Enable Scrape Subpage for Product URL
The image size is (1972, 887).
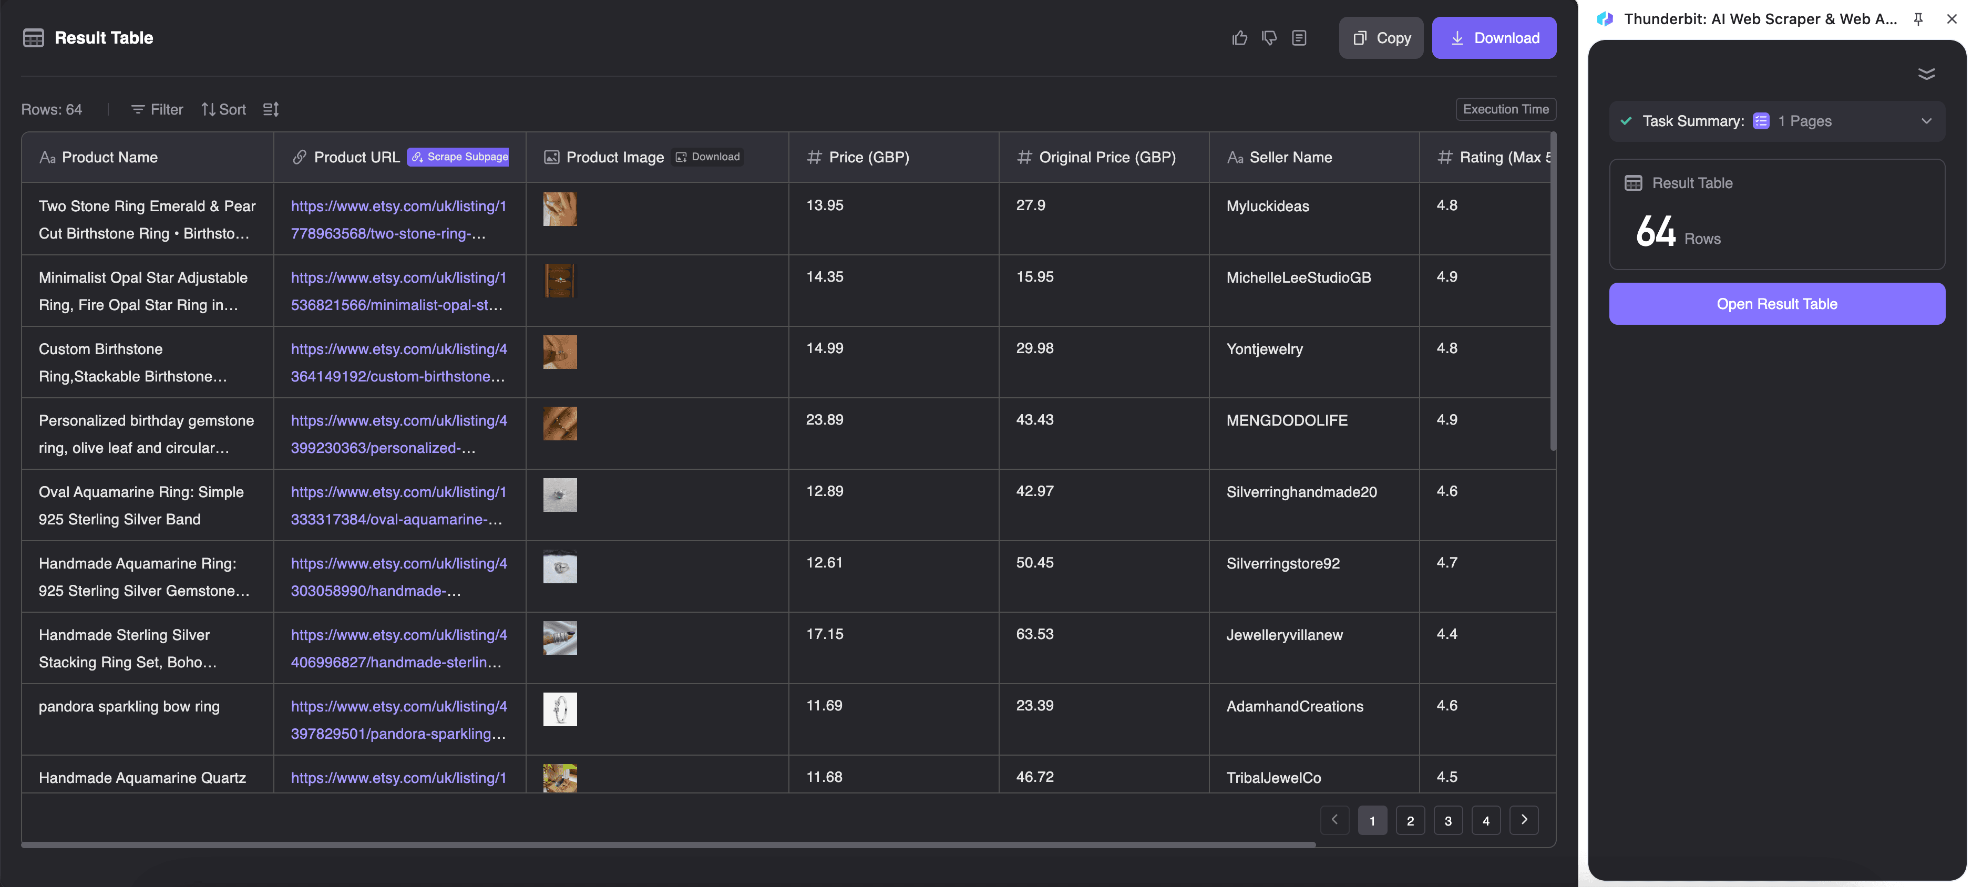click(458, 157)
